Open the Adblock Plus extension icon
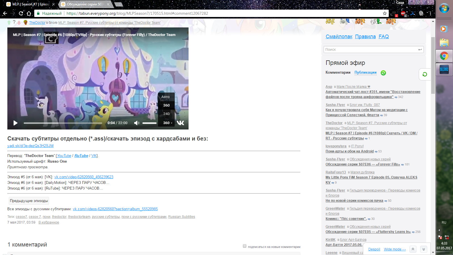453x255 pixels. (403, 13)
